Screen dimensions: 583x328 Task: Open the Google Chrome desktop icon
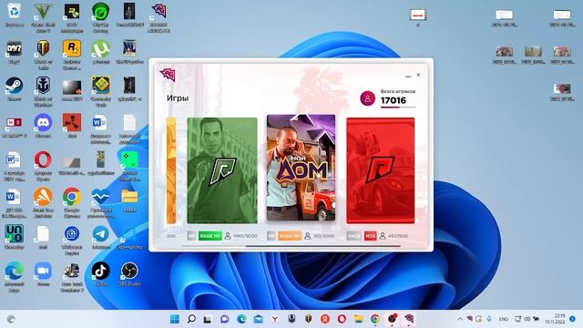coord(72,202)
